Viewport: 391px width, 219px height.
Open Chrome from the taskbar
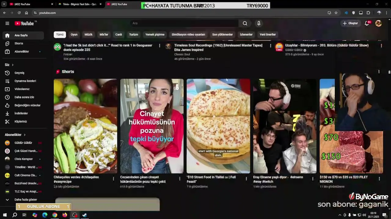(x=55, y=215)
